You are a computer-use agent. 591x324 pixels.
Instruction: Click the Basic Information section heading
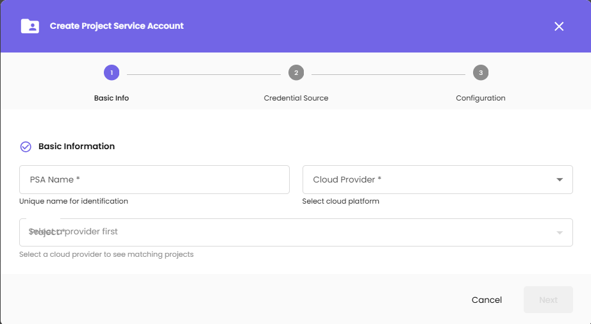pyautogui.click(x=76, y=147)
